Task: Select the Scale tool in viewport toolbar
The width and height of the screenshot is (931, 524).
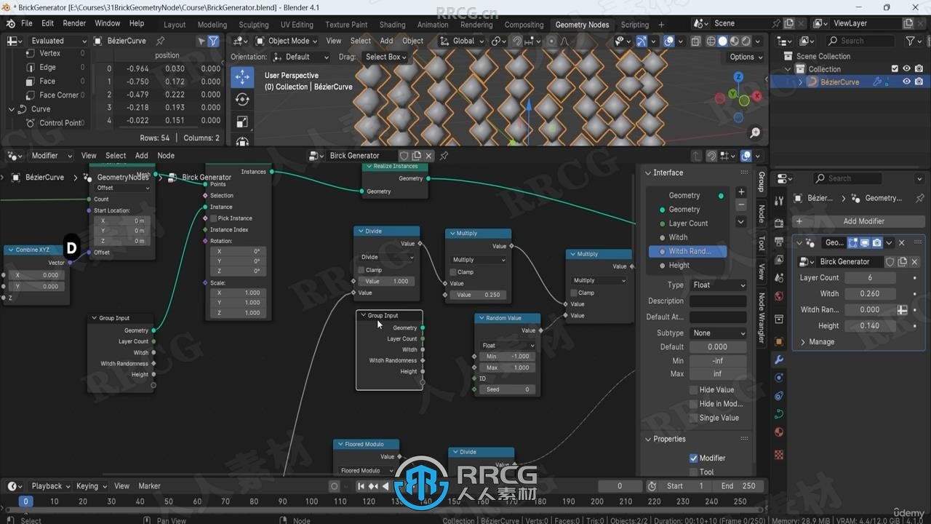Action: (x=242, y=122)
